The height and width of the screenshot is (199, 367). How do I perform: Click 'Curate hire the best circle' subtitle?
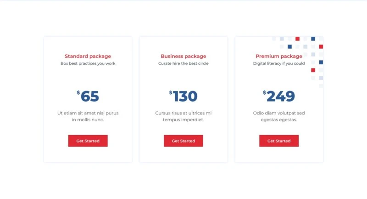pyautogui.click(x=183, y=63)
